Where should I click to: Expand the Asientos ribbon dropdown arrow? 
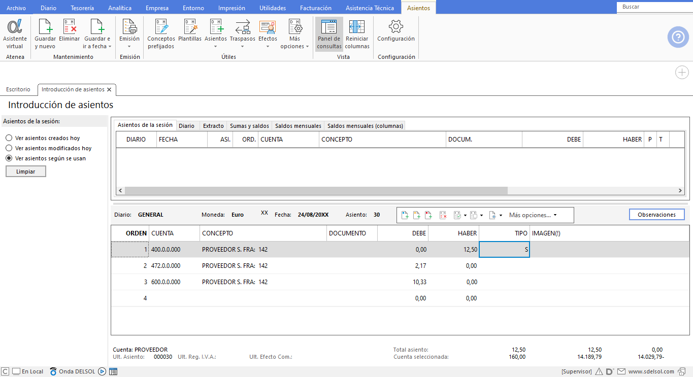click(x=216, y=47)
